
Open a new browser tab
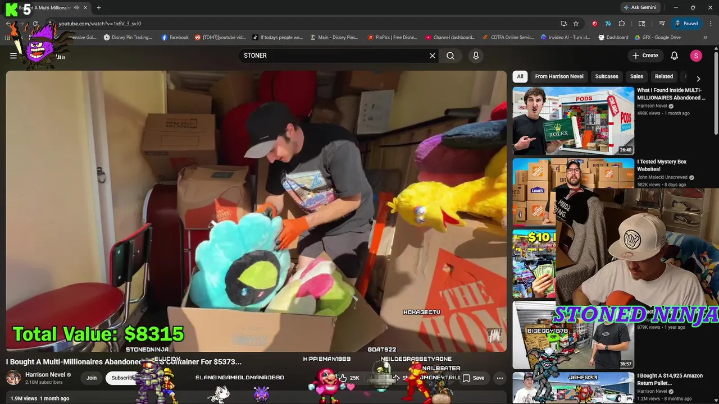pos(99,8)
